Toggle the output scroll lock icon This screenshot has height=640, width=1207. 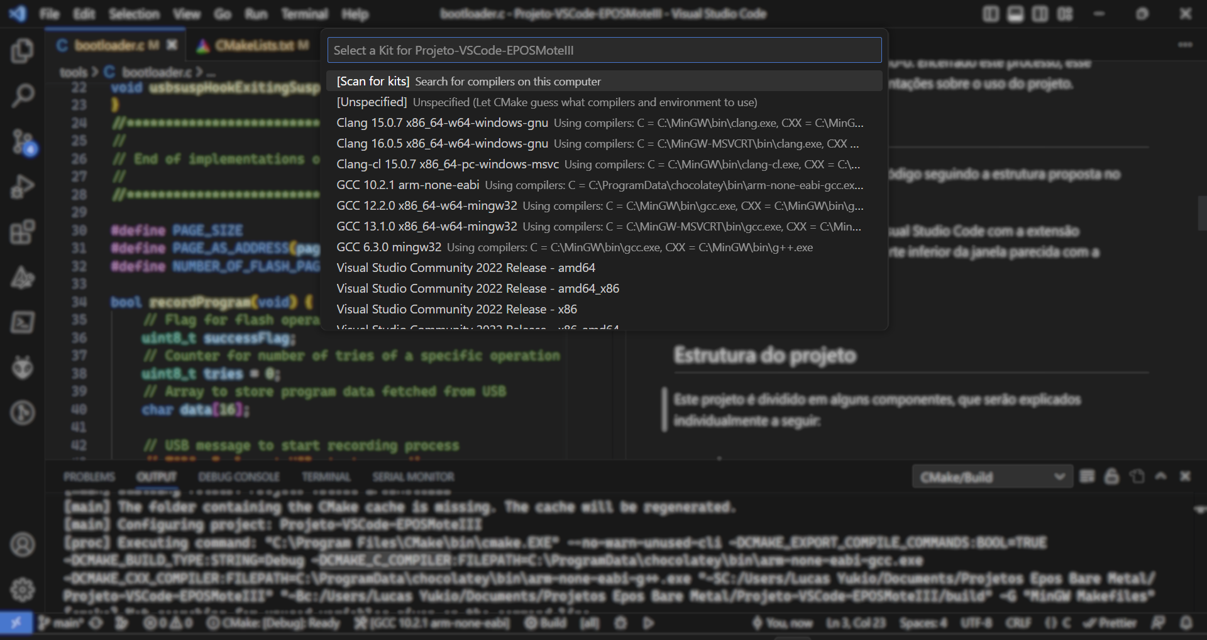coord(1111,477)
